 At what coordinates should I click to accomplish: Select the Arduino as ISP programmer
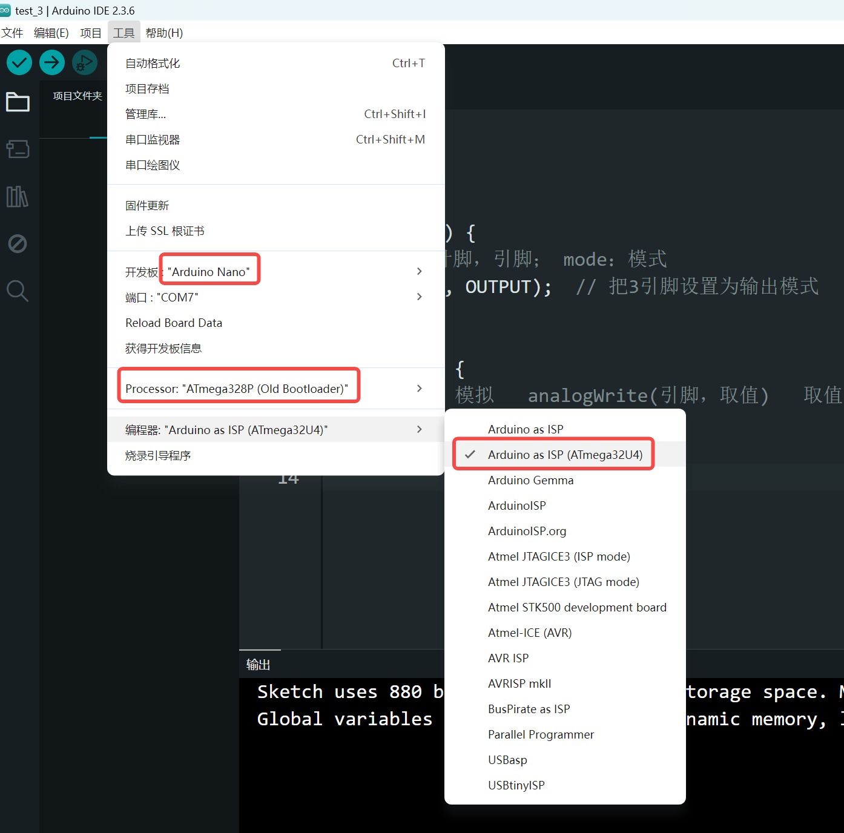[x=565, y=429]
